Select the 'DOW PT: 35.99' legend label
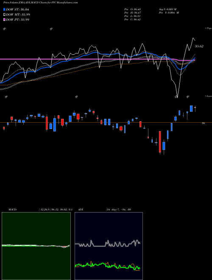The height and width of the screenshot is (280, 212). click(x=18, y=20)
